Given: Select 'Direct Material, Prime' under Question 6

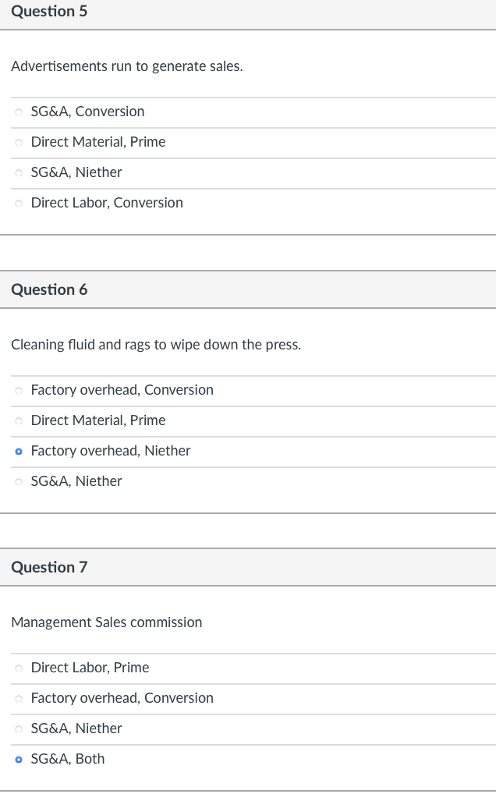Looking at the screenshot, I should 19,420.
